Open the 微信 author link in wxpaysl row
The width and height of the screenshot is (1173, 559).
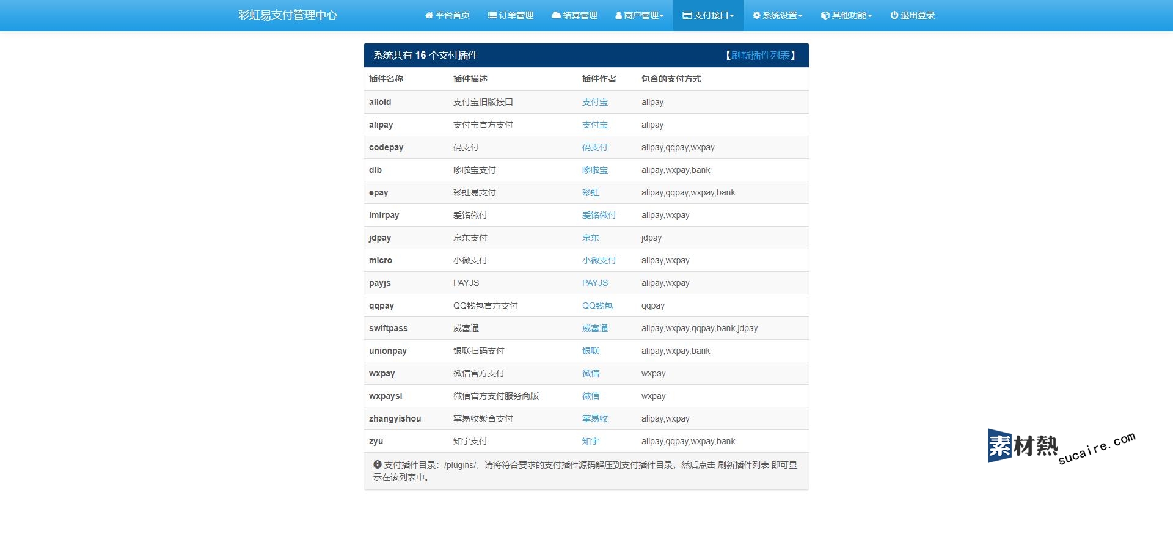[x=591, y=396]
